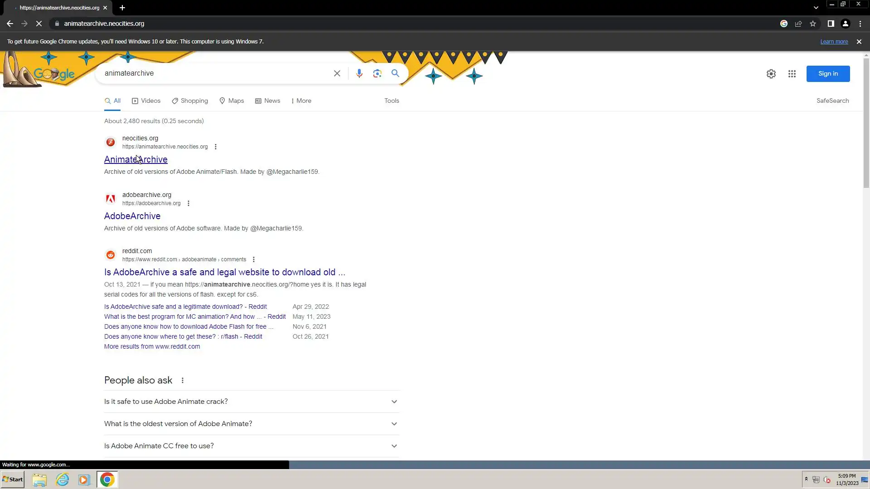Open the Google apps grid icon
870x489 pixels.
792,74
